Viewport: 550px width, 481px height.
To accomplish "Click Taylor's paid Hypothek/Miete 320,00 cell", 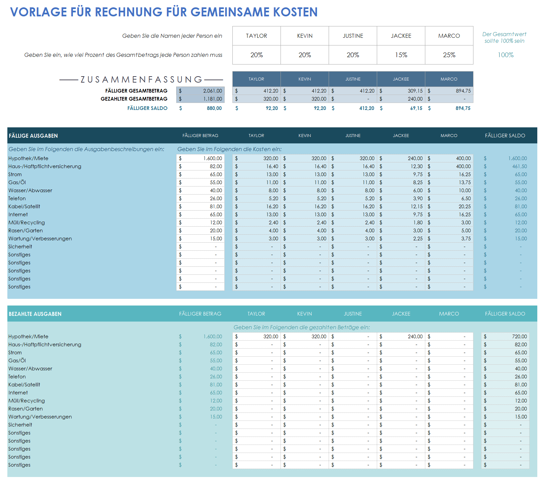I will click(256, 337).
